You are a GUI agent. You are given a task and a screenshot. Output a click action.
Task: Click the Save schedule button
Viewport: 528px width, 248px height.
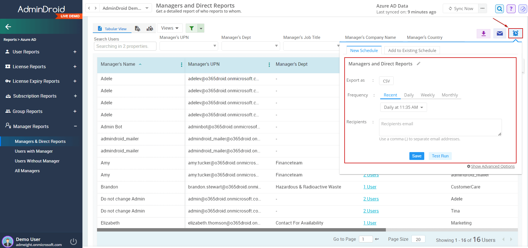417,156
